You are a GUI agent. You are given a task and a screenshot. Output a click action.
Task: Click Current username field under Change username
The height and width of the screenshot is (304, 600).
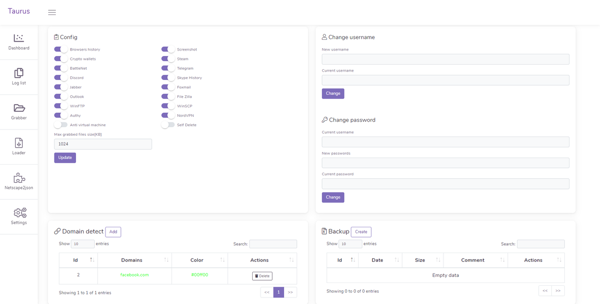pos(445,80)
